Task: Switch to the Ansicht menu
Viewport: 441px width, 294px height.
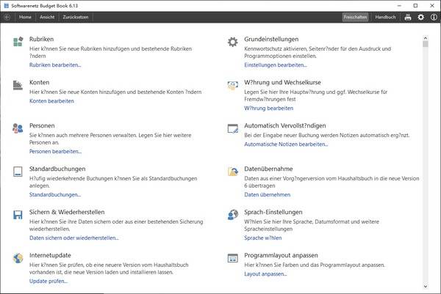Action: tap(46, 17)
